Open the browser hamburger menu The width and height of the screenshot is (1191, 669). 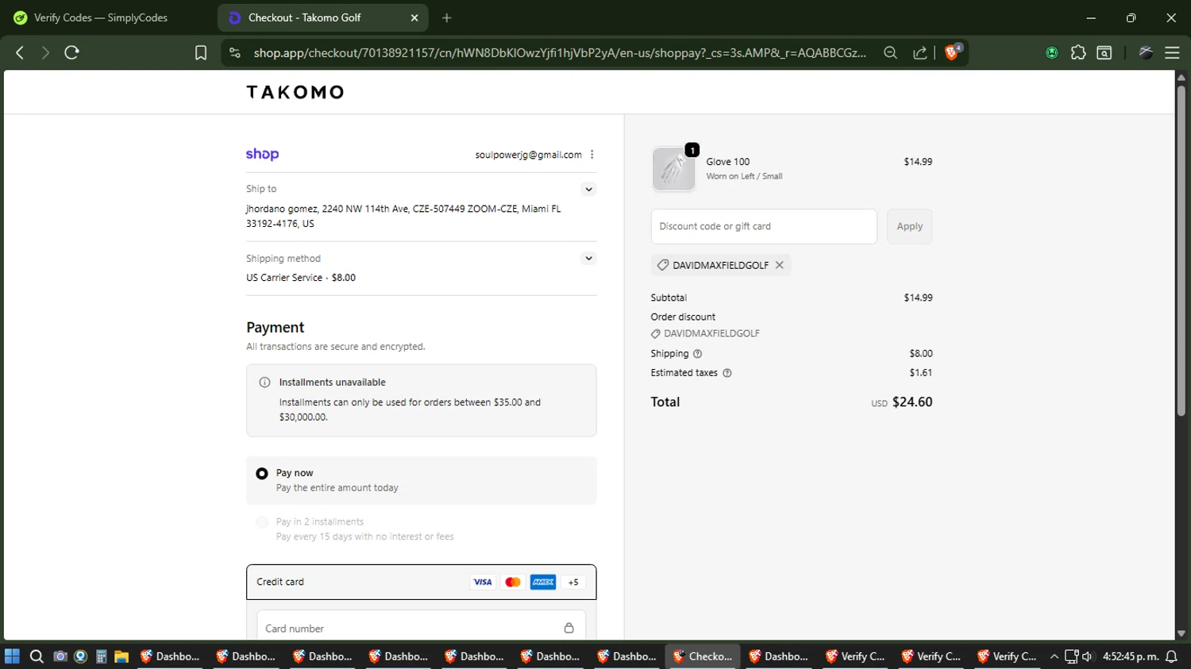tap(1172, 52)
